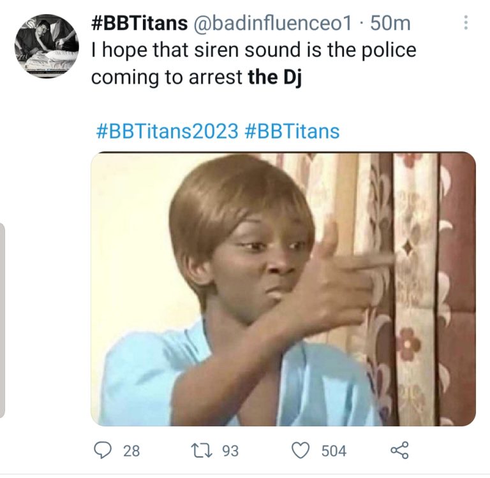View the 28 replies count
This screenshot has width=490, height=478.
pyautogui.click(x=131, y=451)
